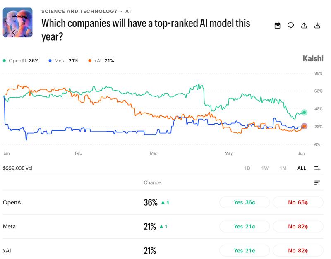
Task: Toggle the OpenAI green legend dot
Action: (x=4, y=61)
